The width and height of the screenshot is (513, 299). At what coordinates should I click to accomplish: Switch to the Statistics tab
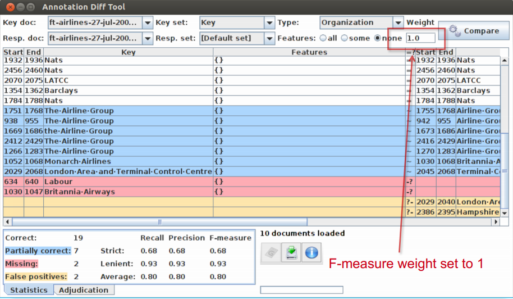point(29,290)
